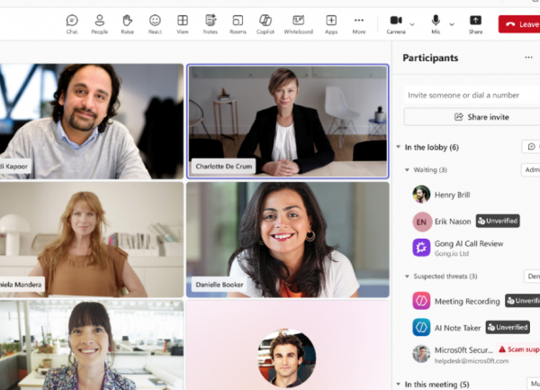Collapse the Suspected threats (3) group
This screenshot has width=540, height=390.
407,276
